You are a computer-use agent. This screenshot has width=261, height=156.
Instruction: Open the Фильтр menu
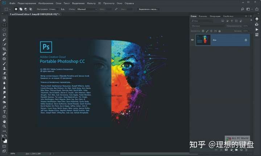(x=91, y=3)
